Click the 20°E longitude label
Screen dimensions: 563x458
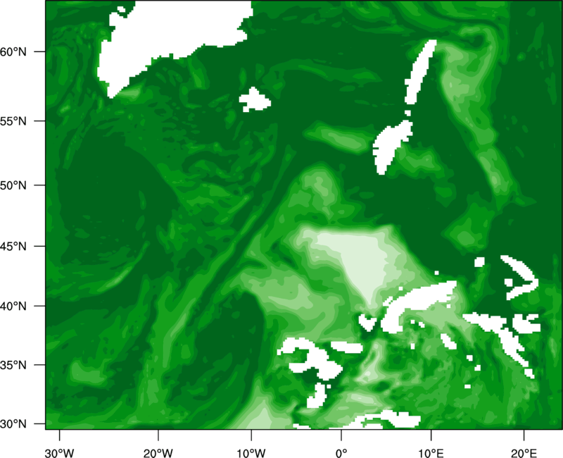(524, 453)
